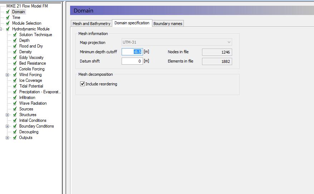Viewport: 314px width, 194px height.
Task: Select Coriolis Forcing in the tree
Action: pos(32,69)
